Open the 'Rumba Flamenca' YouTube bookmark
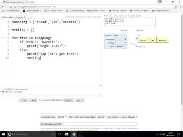The image size is (183, 137). tap(161, 11)
